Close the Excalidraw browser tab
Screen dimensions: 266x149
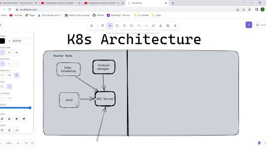pyautogui.click(x=166, y=3)
